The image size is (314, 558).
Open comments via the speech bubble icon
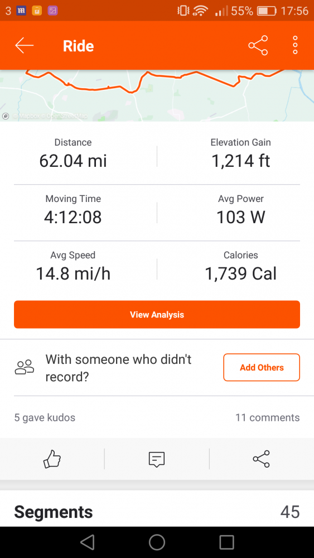[157, 459]
